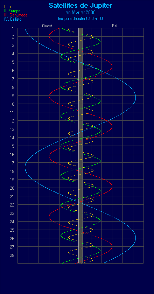This screenshot has height=294, width=154.
Task: Click day label 13 on the axis
Action: (12, 129)
